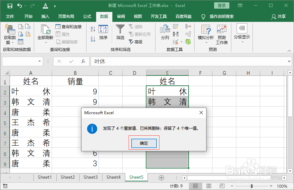The width and height of the screenshot is (294, 190).
Task: Switch to Page Layout view
Action: 209,186
